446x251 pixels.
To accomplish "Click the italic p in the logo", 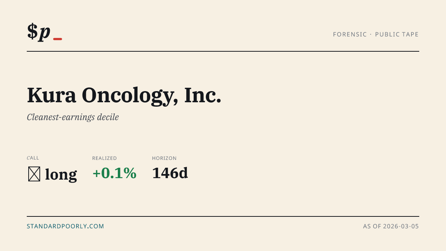I will click(x=45, y=33).
